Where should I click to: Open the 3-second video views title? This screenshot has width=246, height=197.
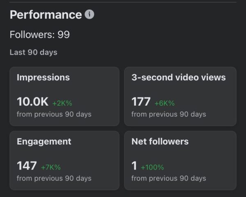[x=178, y=77]
